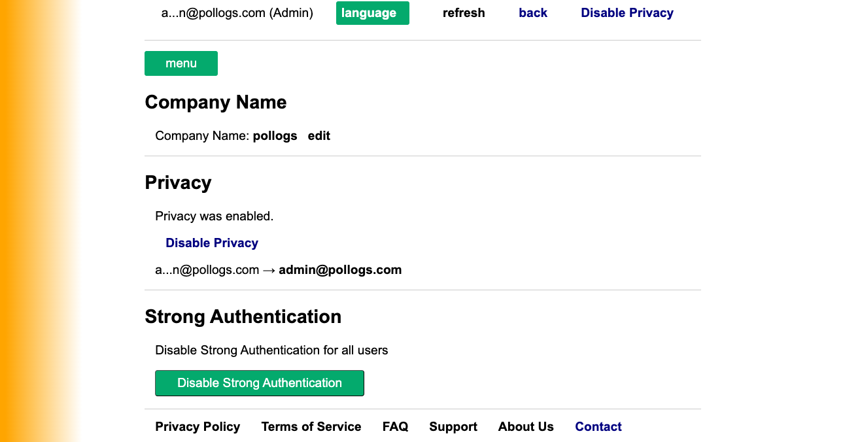This screenshot has height=442, width=845.
Task: Select the bolded company name pollogs
Action: (275, 135)
